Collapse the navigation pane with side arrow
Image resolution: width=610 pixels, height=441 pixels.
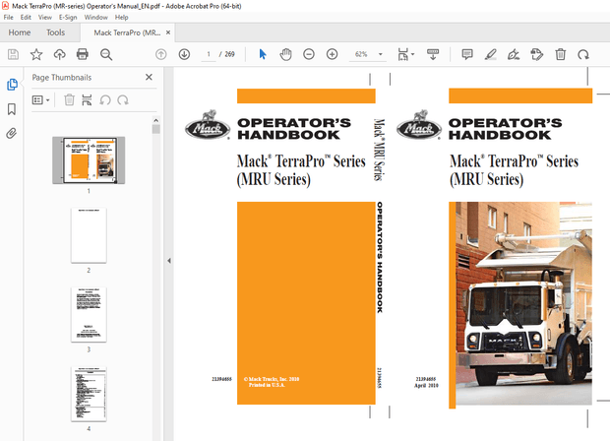[x=169, y=261]
